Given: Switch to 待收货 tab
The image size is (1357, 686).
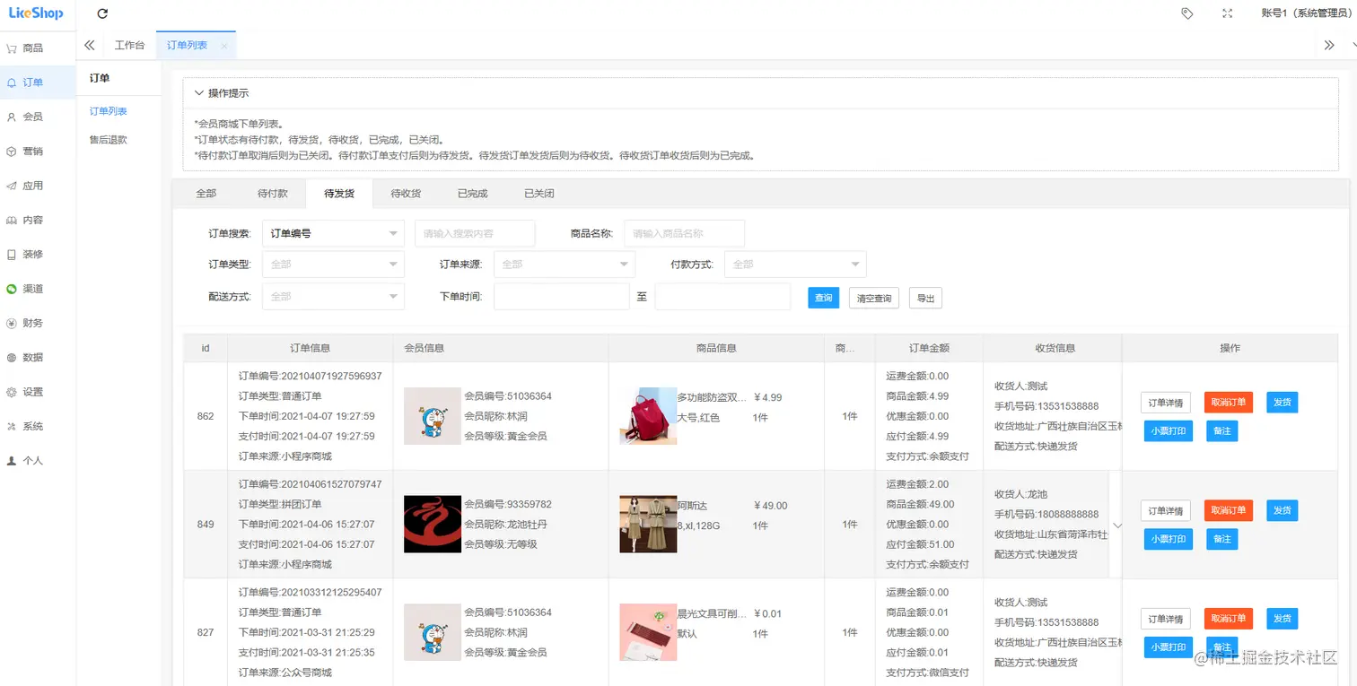Looking at the screenshot, I should [406, 194].
